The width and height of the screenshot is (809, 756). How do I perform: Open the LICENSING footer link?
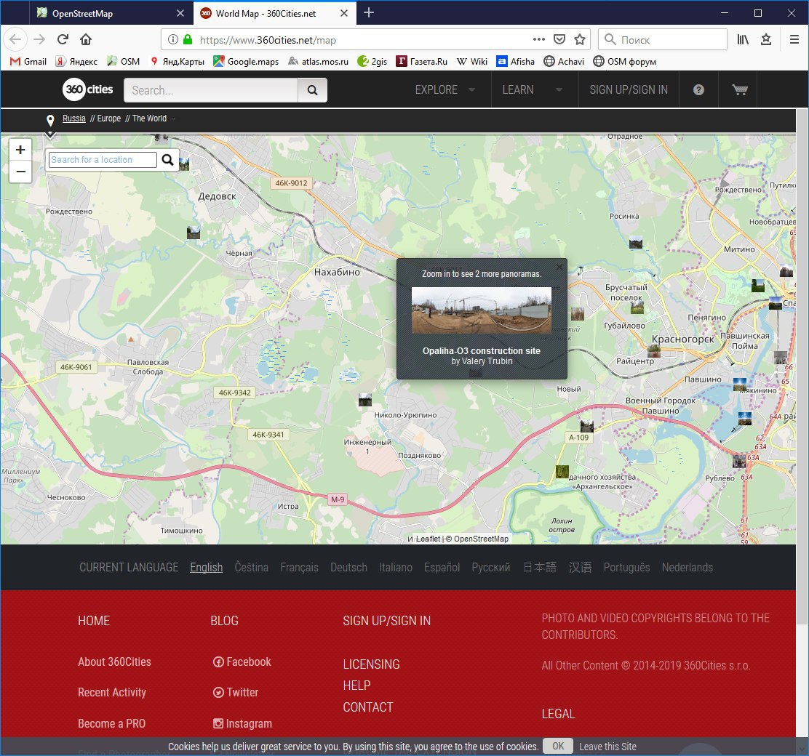[372, 664]
